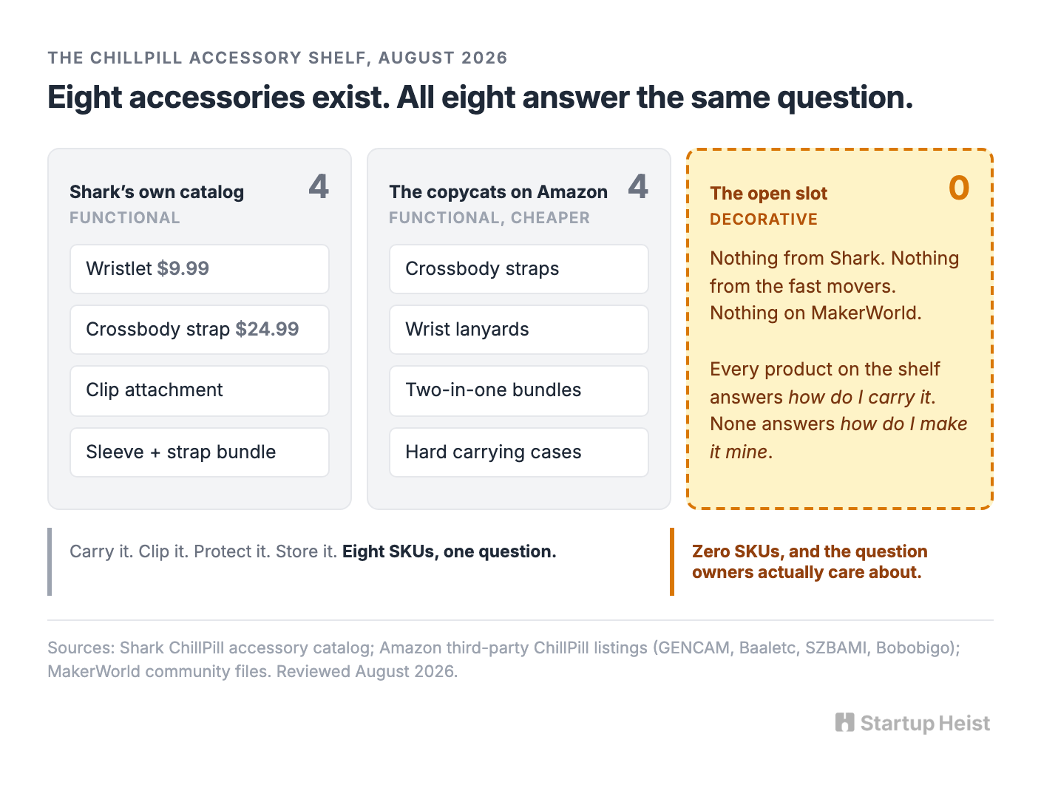Choose the Sleeve + strap bundle item
The width and height of the screenshot is (1041, 785).
[x=200, y=452]
